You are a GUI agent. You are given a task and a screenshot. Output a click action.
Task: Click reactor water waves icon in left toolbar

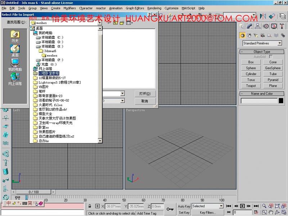[5, 143]
